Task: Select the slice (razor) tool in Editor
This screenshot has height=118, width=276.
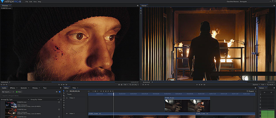Action: coord(64,96)
